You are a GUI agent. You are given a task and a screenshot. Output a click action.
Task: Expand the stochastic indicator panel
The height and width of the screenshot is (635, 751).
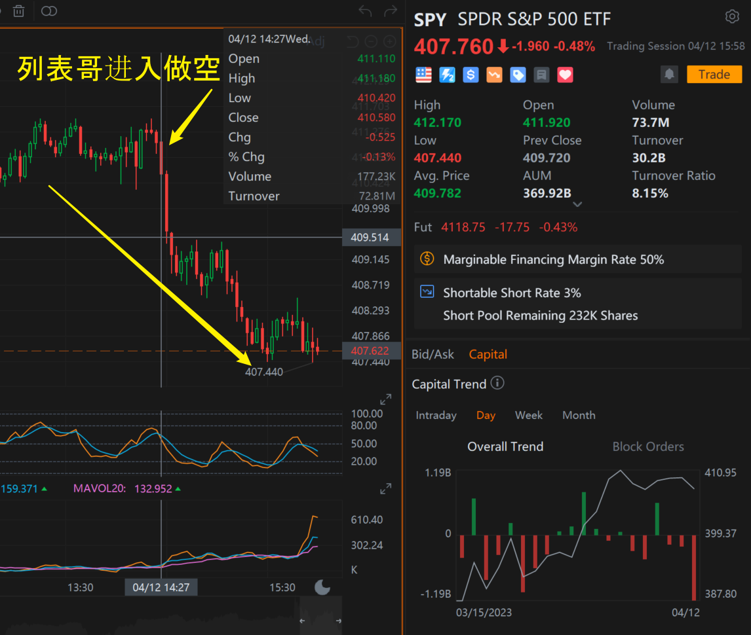pyautogui.click(x=385, y=399)
